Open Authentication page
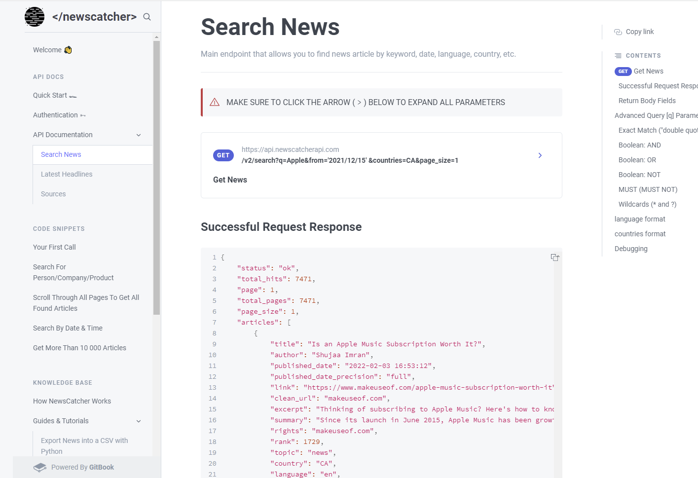698x478 pixels. (59, 115)
